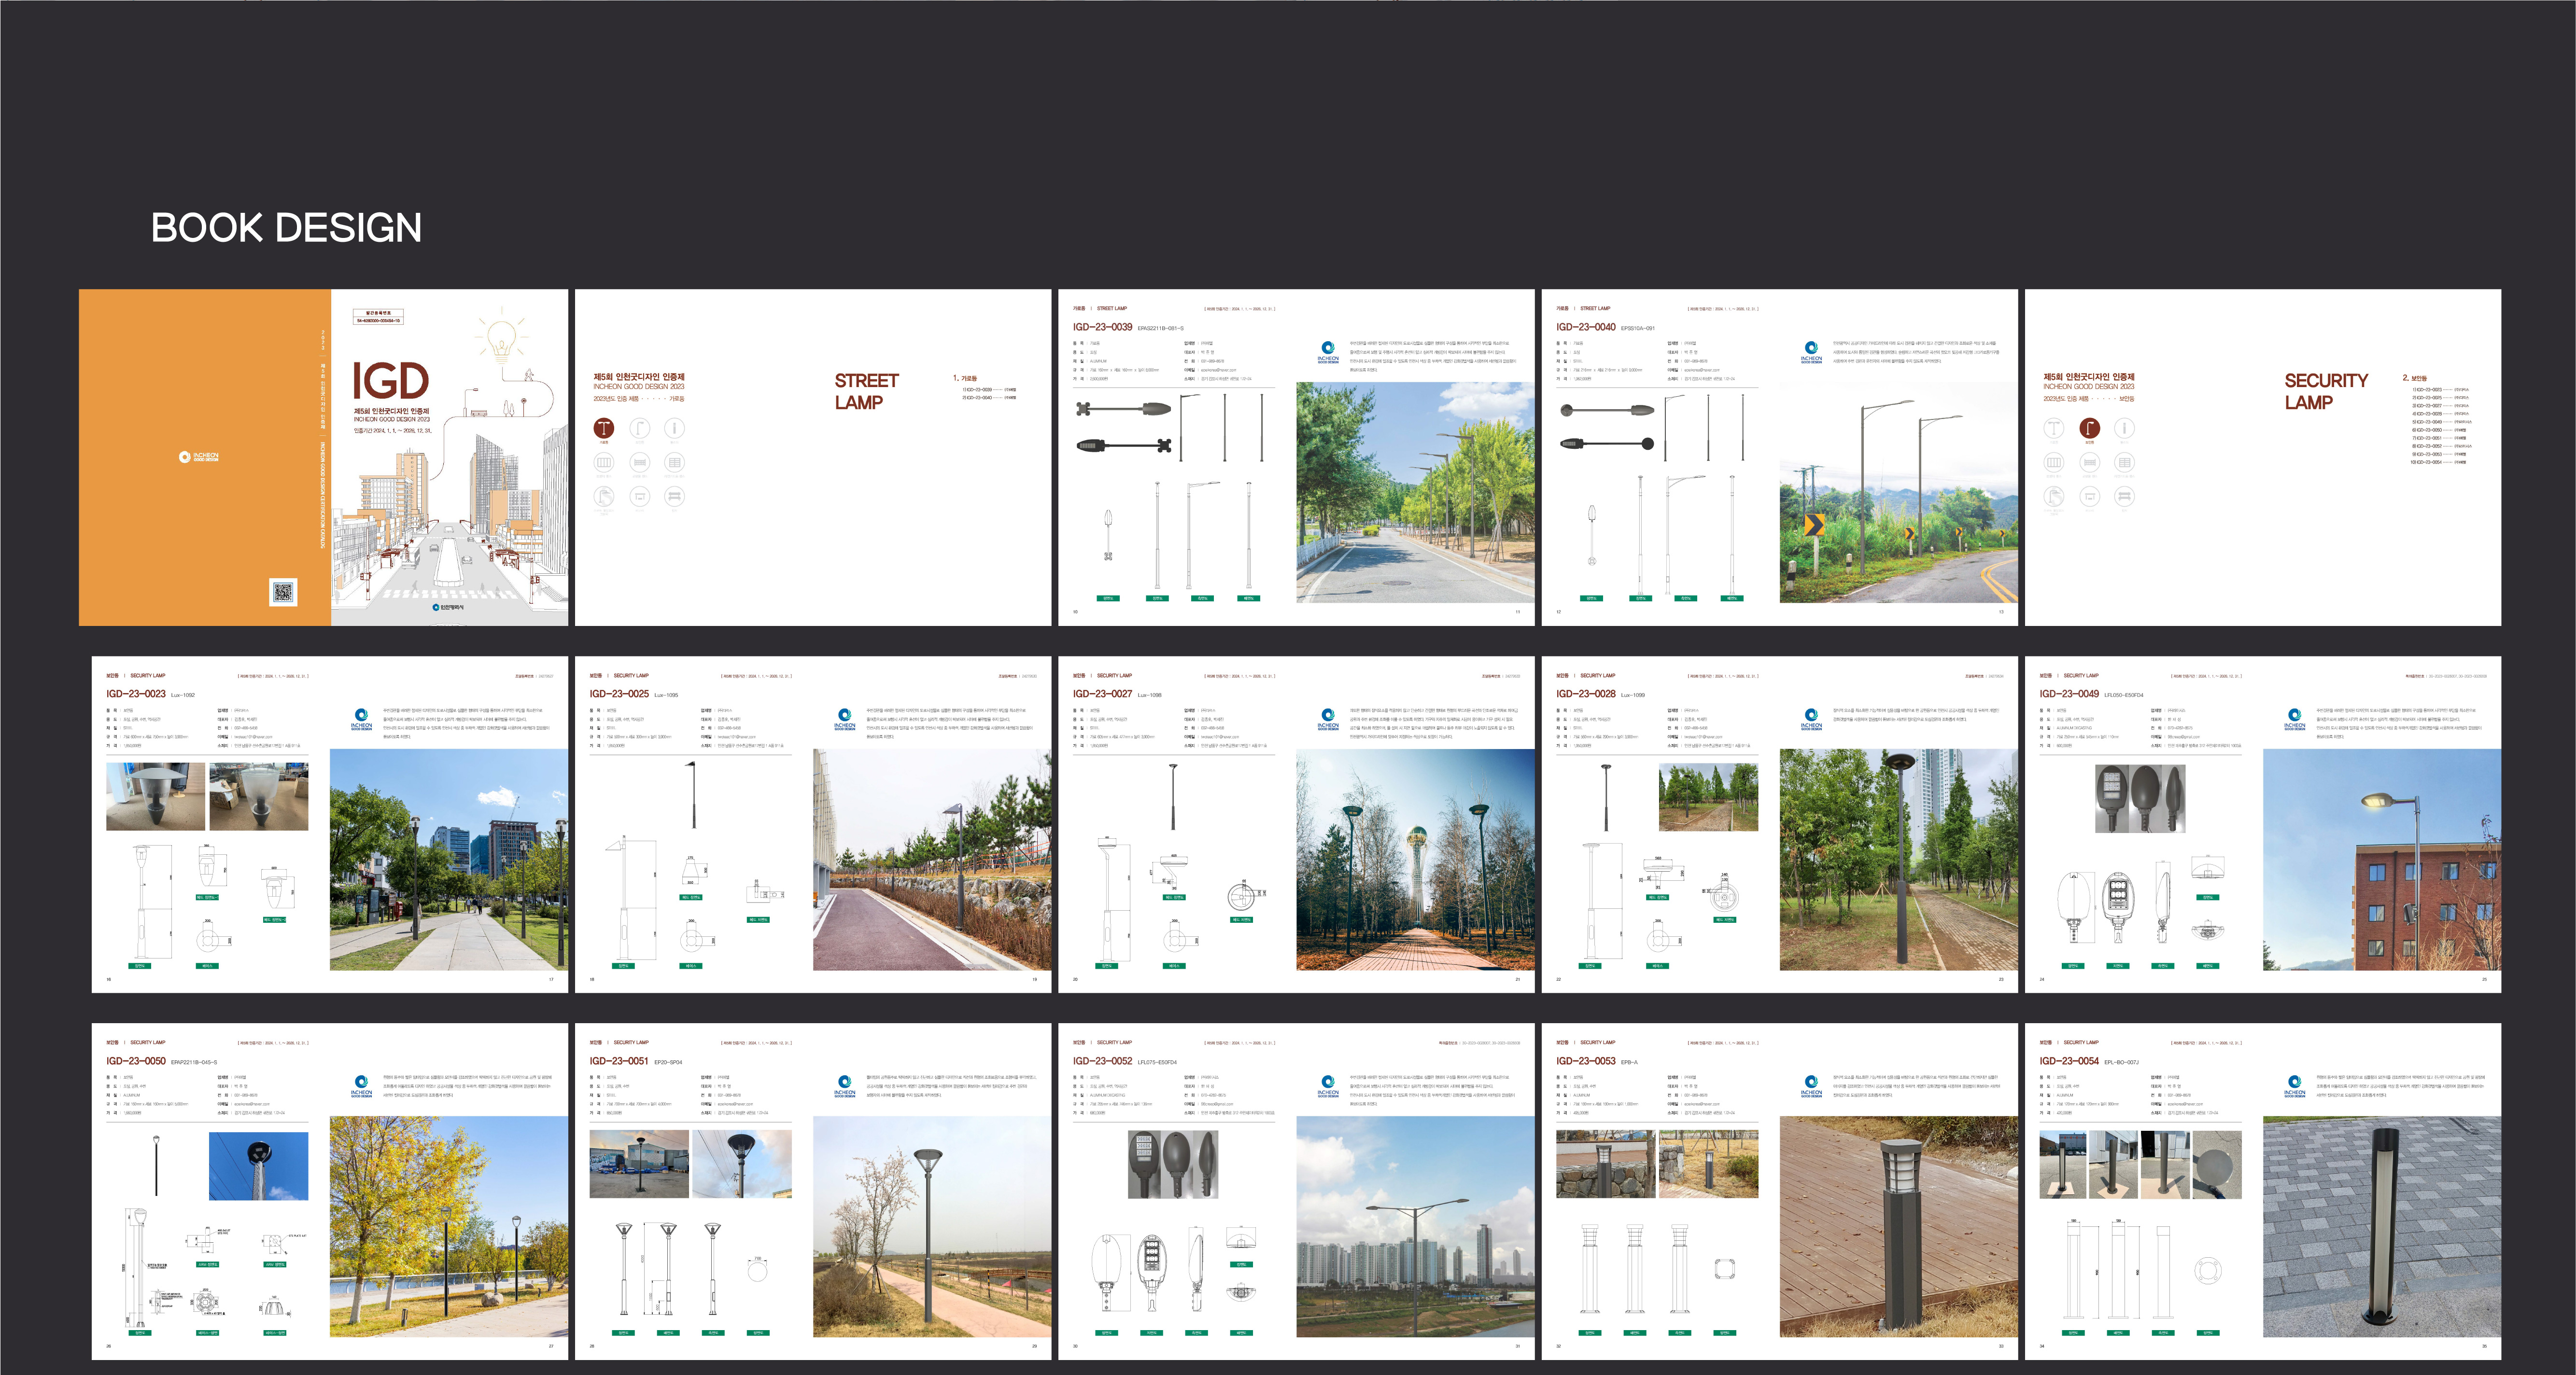
Task: Click the Incheon Good Design logo on IGD-23-0049 spread
Action: click(2294, 720)
